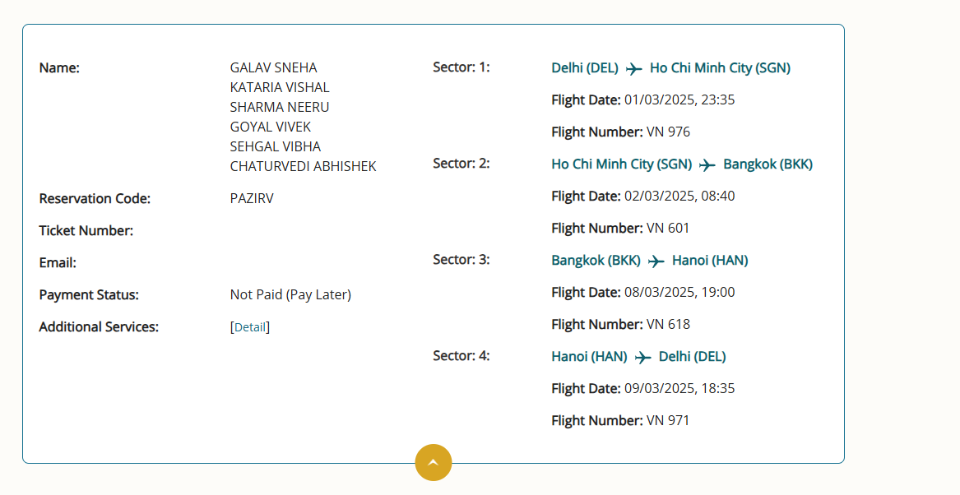Click passenger name GALAV SNEHA
Image resolution: width=960 pixels, height=495 pixels.
(274, 67)
